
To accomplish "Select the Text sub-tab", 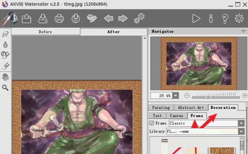I will pyautogui.click(x=157, y=115).
